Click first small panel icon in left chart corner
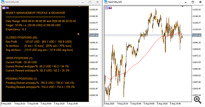The height and width of the screenshot is (107, 205). pyautogui.click(x=4, y=8)
